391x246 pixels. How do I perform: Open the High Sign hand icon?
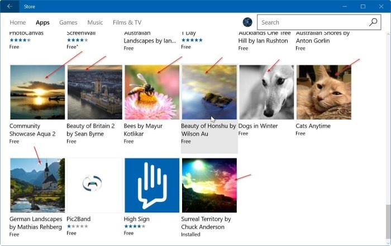(152, 185)
